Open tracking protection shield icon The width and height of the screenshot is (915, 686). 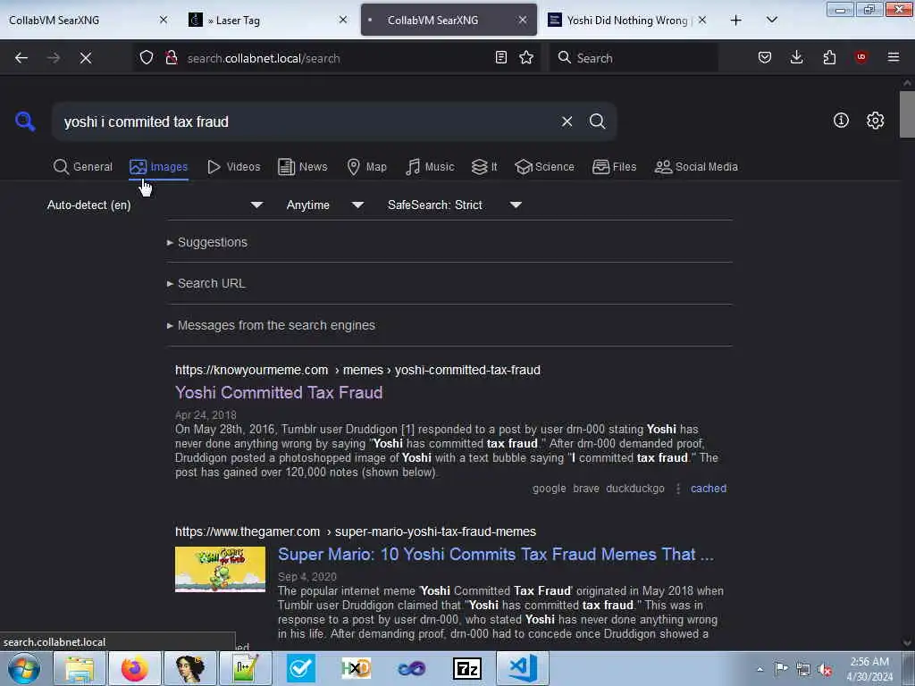click(147, 58)
